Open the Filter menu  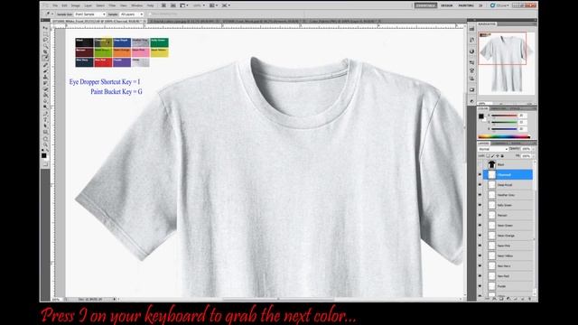click(112, 5)
